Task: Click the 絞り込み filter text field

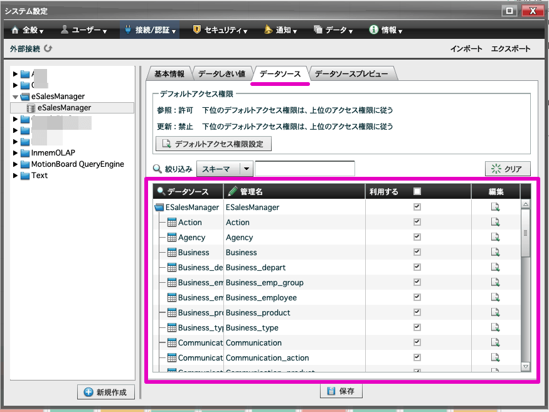Action: (x=304, y=168)
